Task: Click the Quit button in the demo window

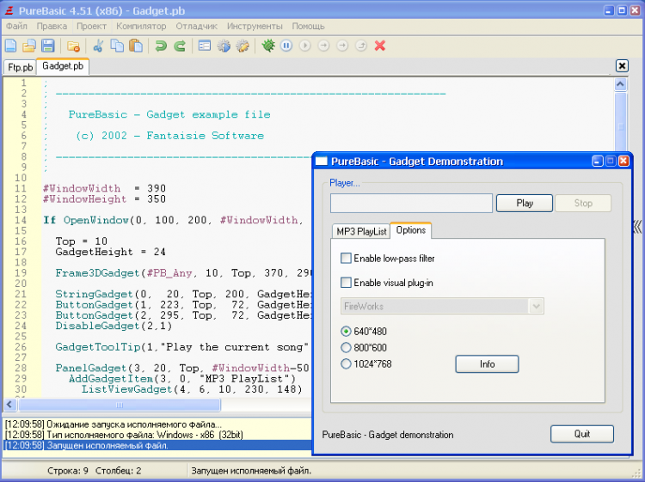Action: [582, 434]
